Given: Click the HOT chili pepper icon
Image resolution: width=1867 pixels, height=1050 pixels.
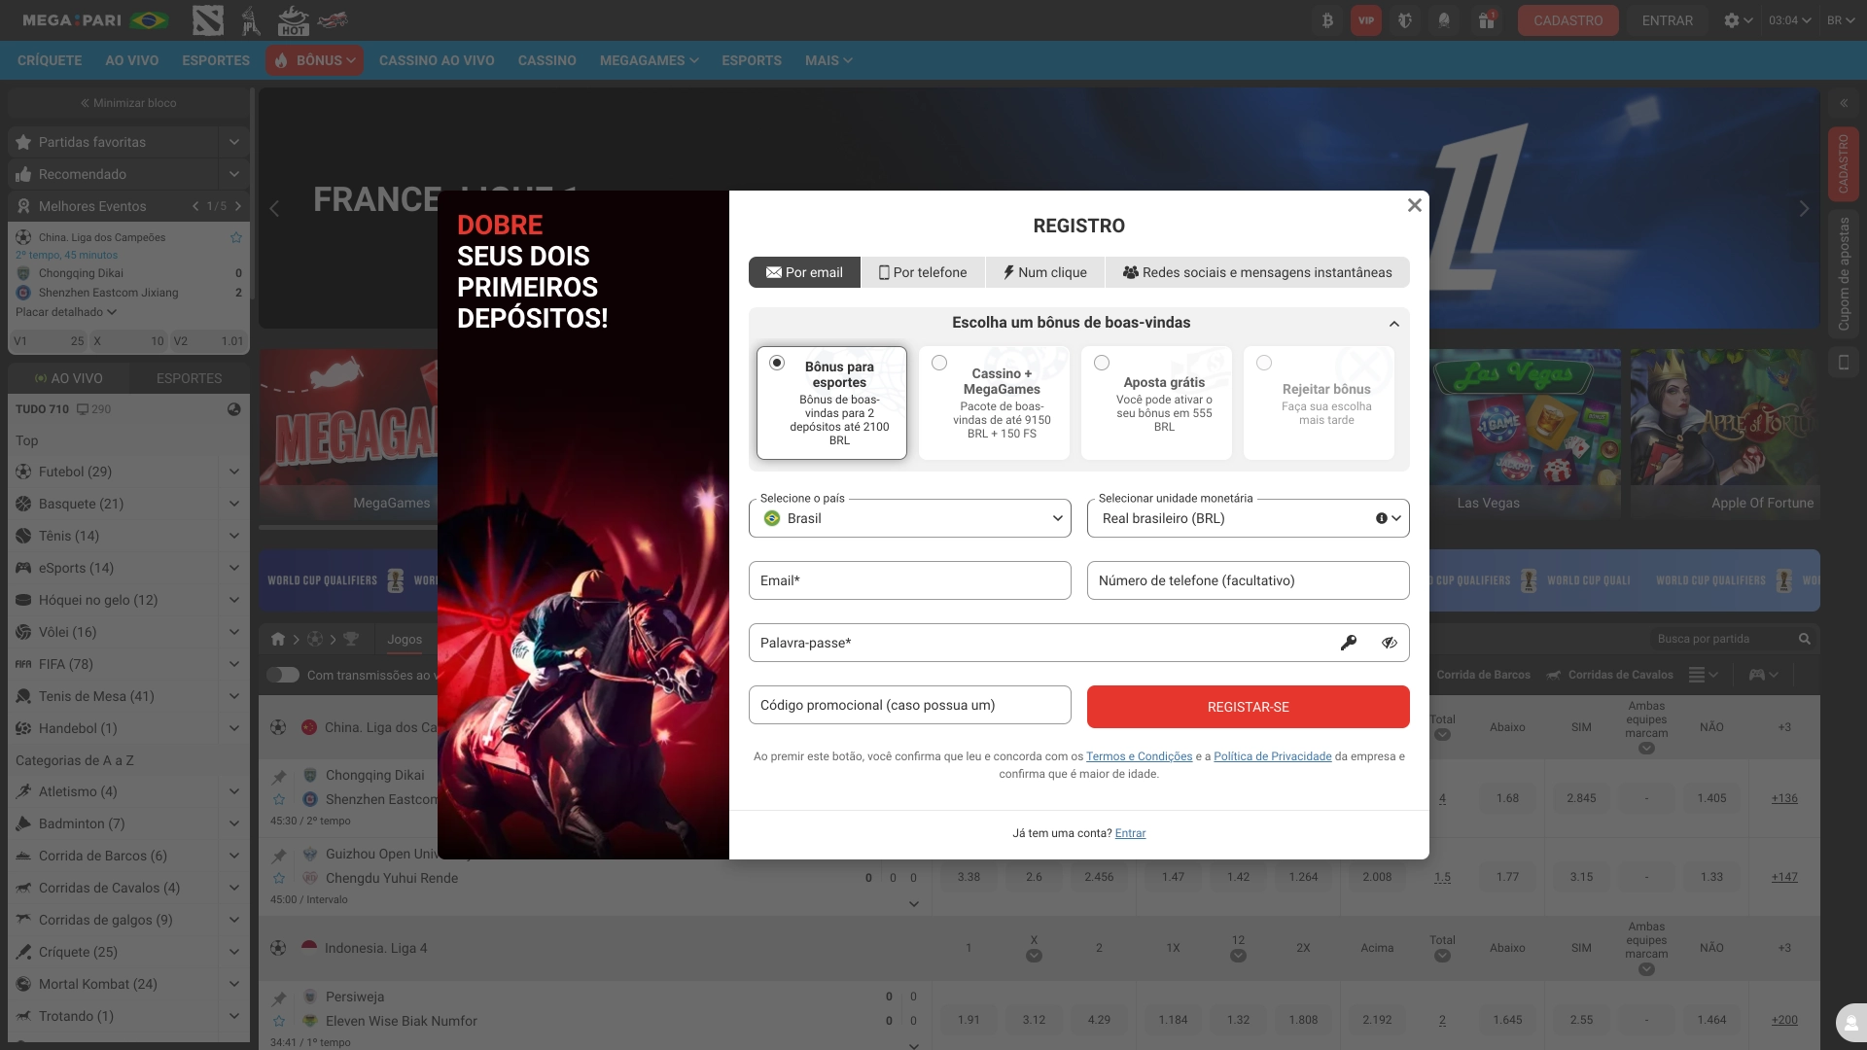Looking at the screenshot, I should point(294,20).
